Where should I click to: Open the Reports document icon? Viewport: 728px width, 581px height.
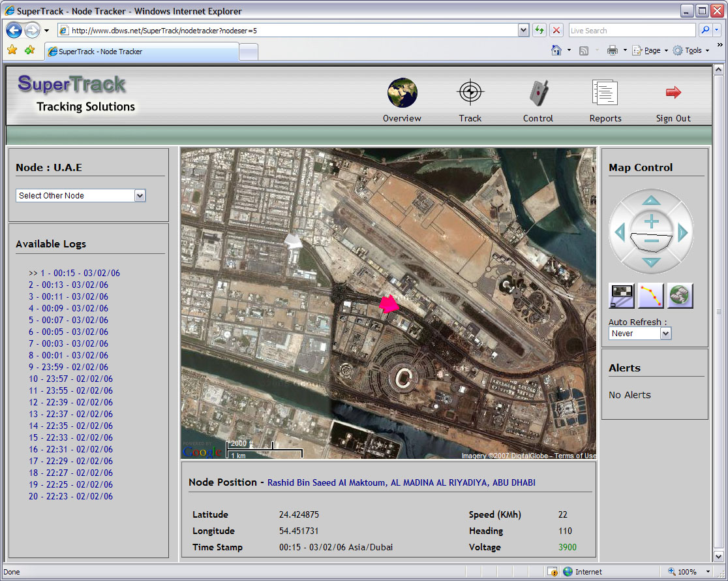click(605, 93)
